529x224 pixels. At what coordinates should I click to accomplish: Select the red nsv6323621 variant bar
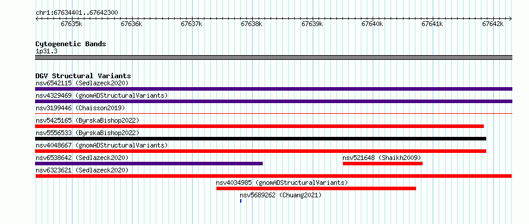click(x=273, y=176)
